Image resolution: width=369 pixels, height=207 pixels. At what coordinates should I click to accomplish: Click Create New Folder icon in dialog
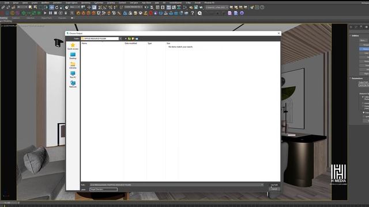(x=133, y=39)
